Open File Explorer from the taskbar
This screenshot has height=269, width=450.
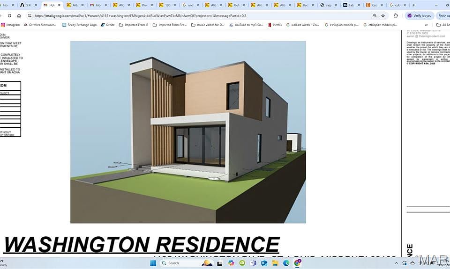coord(275,263)
